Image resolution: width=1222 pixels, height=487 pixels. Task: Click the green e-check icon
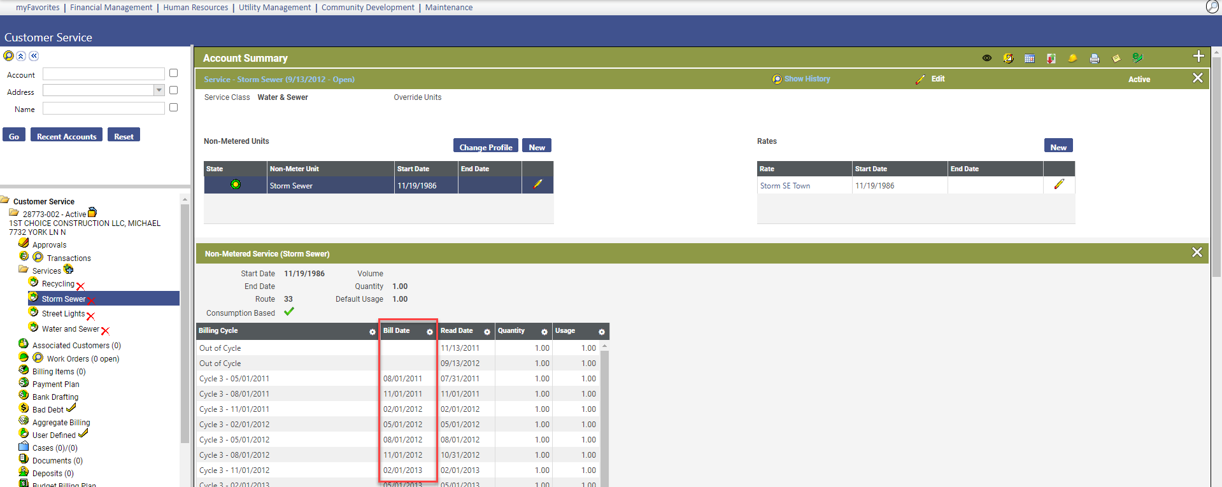1137,58
